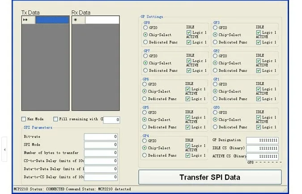Image resolution: width=302 pixels, height=194 pixels.
Task: Select Chip-Select radio for GP7
Action: click(x=145, y=63)
